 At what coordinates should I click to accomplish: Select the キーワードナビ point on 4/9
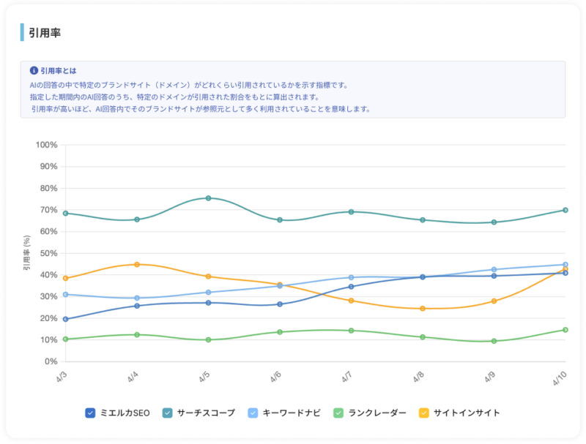pyautogui.click(x=494, y=269)
